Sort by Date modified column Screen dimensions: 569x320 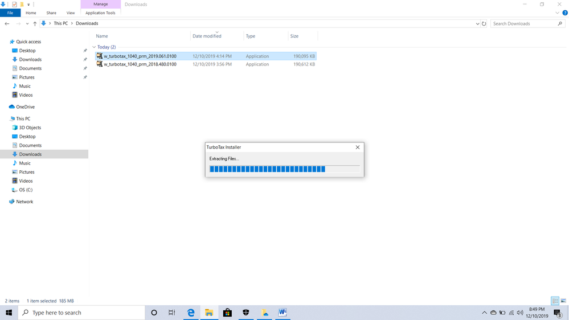click(207, 36)
